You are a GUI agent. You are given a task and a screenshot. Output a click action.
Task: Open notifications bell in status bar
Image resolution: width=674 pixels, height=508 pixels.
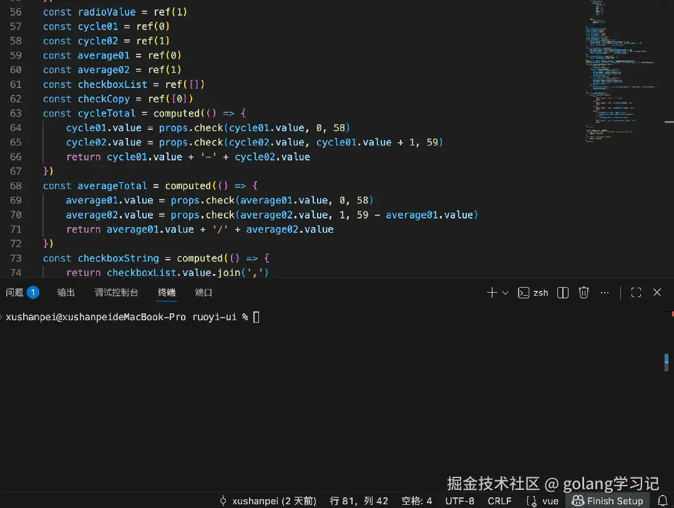point(663,501)
